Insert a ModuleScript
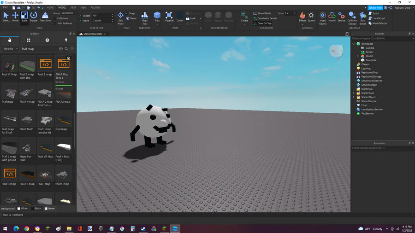Screen dimensions: 415x233 pos(378,23)
